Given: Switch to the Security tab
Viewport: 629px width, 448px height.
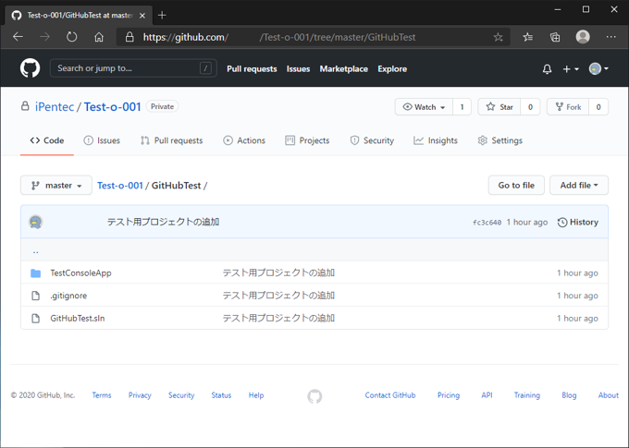Looking at the screenshot, I should (372, 140).
